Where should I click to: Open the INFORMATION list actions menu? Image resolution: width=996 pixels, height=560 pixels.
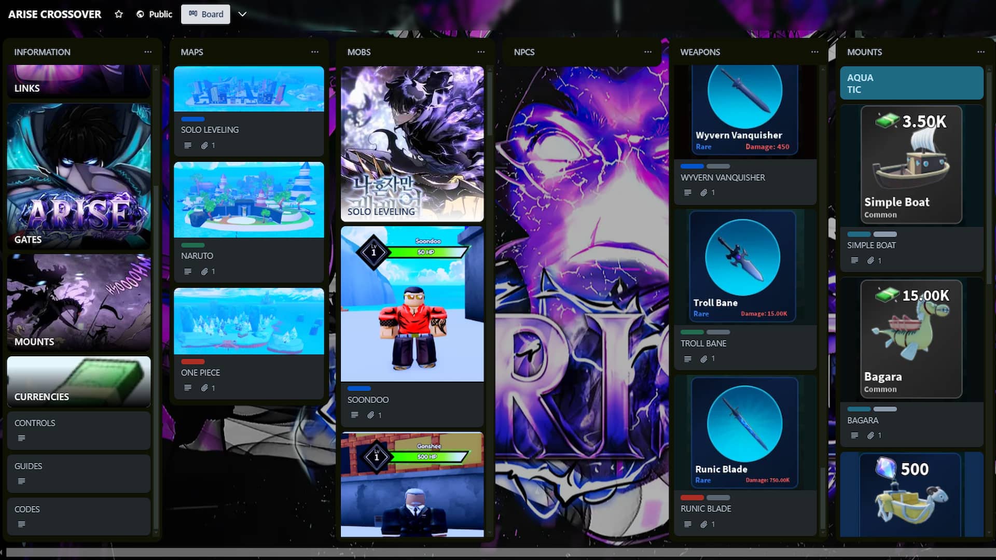148,52
